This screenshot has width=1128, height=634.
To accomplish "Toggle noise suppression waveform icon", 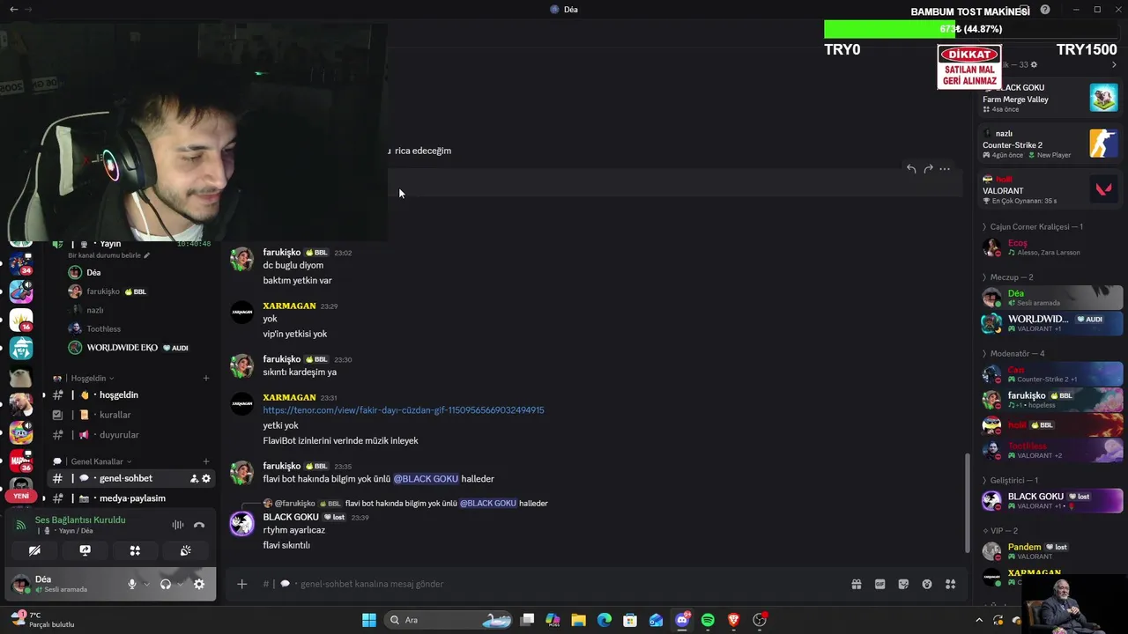I will (x=178, y=525).
